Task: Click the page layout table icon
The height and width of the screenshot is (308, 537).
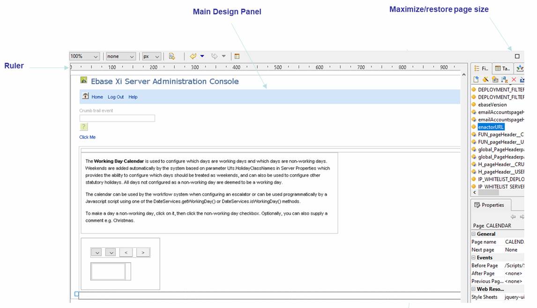Action: pyautogui.click(x=237, y=56)
